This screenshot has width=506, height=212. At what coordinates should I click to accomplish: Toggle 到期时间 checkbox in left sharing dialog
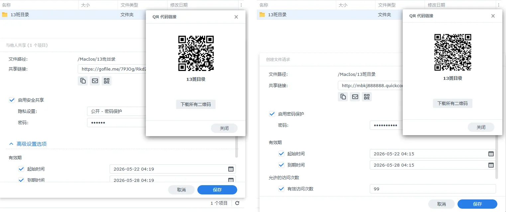point(21,180)
